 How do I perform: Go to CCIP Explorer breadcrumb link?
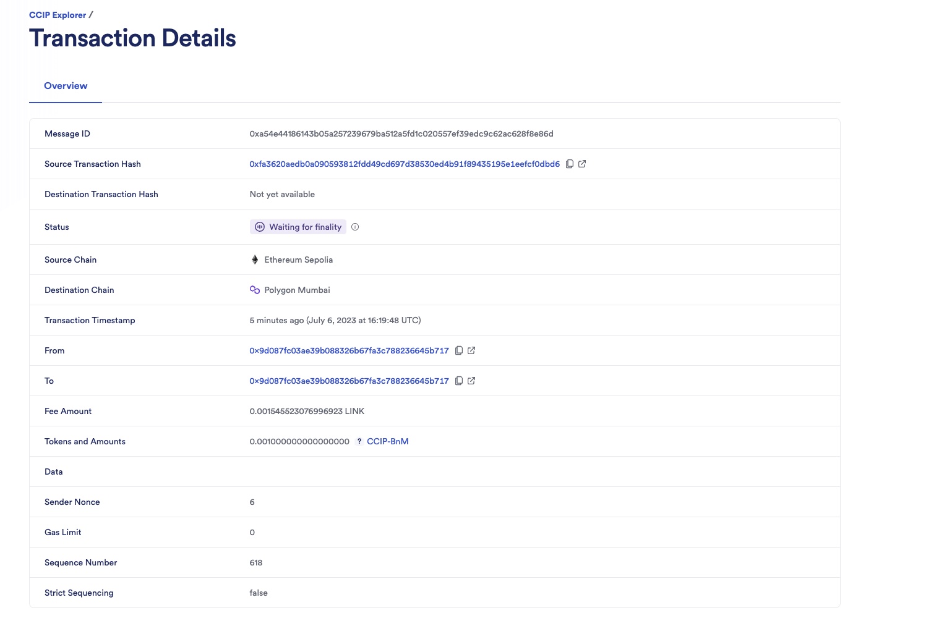tap(58, 15)
